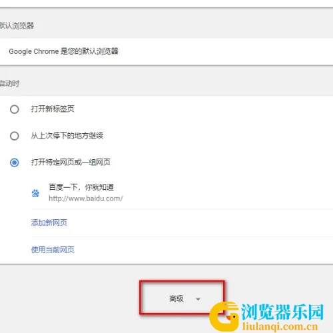Viewport: 333px width, 333px height.
Task: Click the selected 打开特定网页或一组网页 radio button
Action: tap(15, 163)
